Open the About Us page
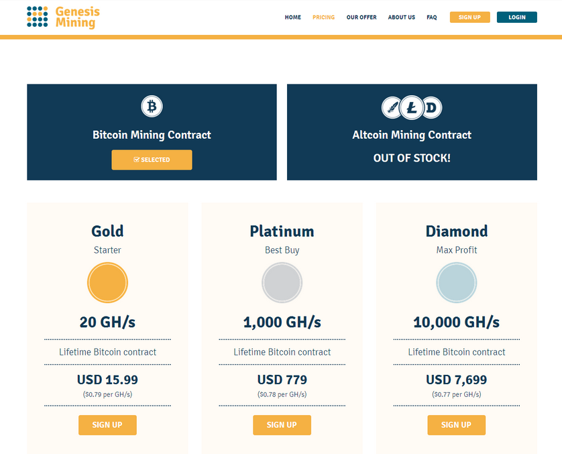 pyautogui.click(x=402, y=17)
